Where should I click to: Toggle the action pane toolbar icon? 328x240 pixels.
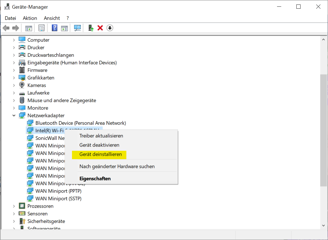pos(64,28)
